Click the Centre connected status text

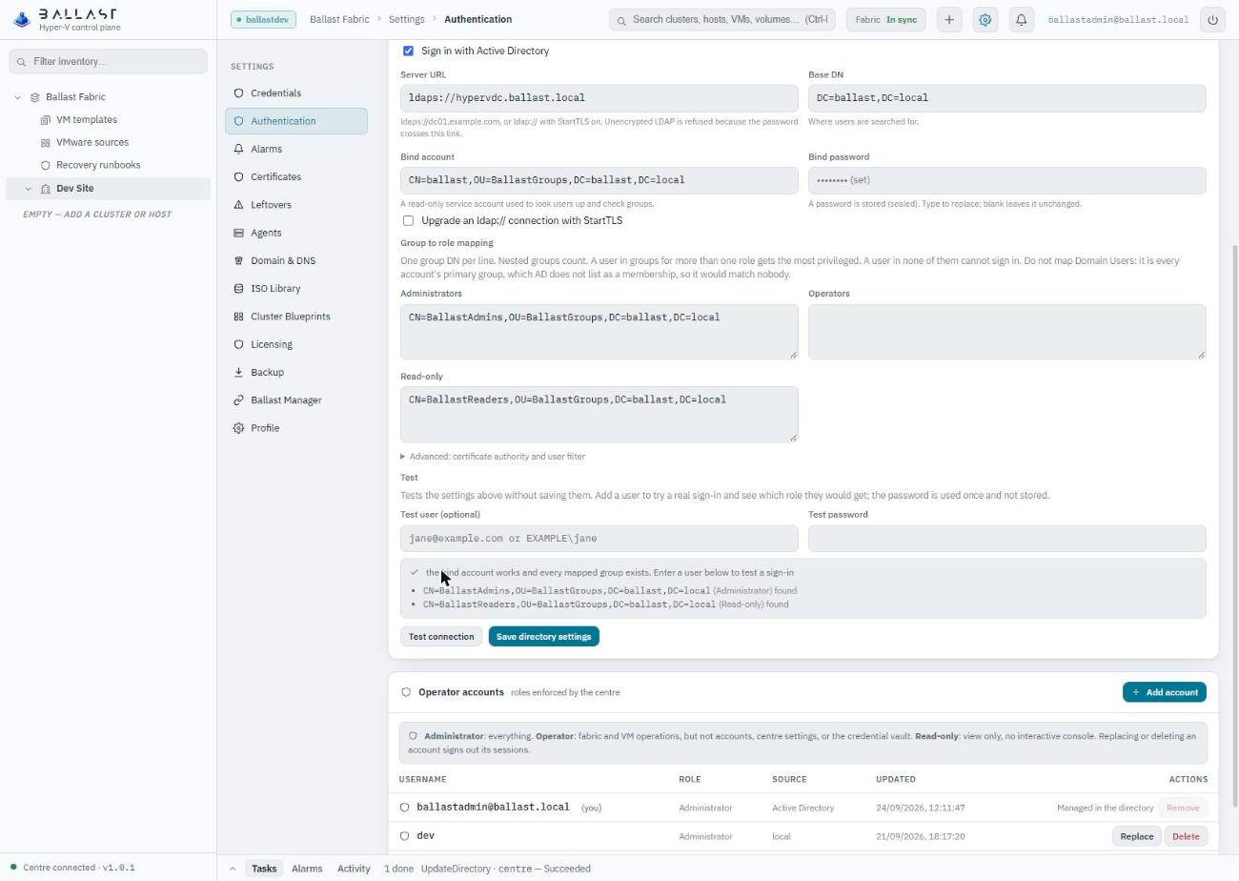coord(79,868)
